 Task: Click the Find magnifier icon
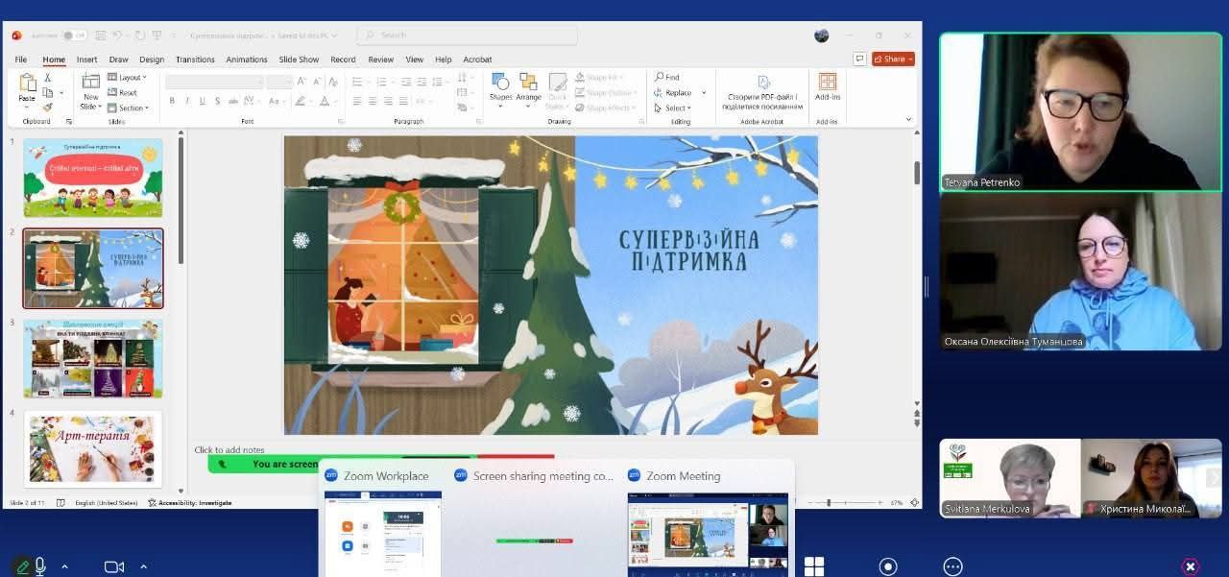point(660,77)
